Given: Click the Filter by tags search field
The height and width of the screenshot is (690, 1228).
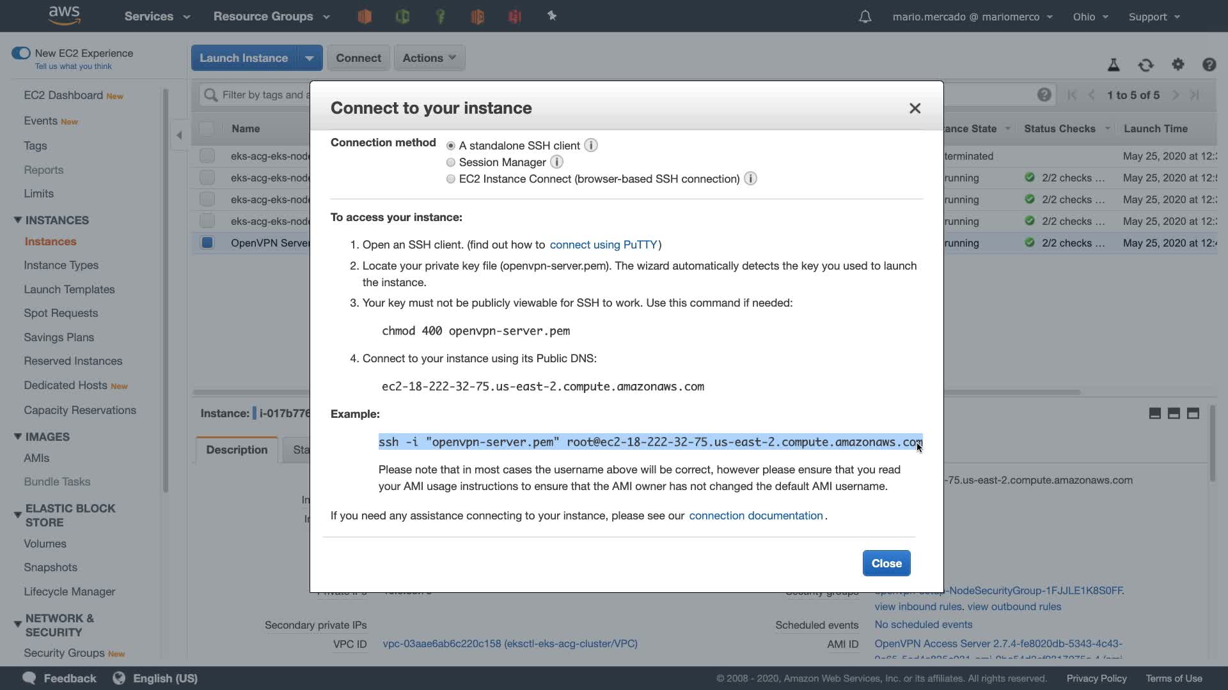Looking at the screenshot, I should pyautogui.click(x=262, y=95).
